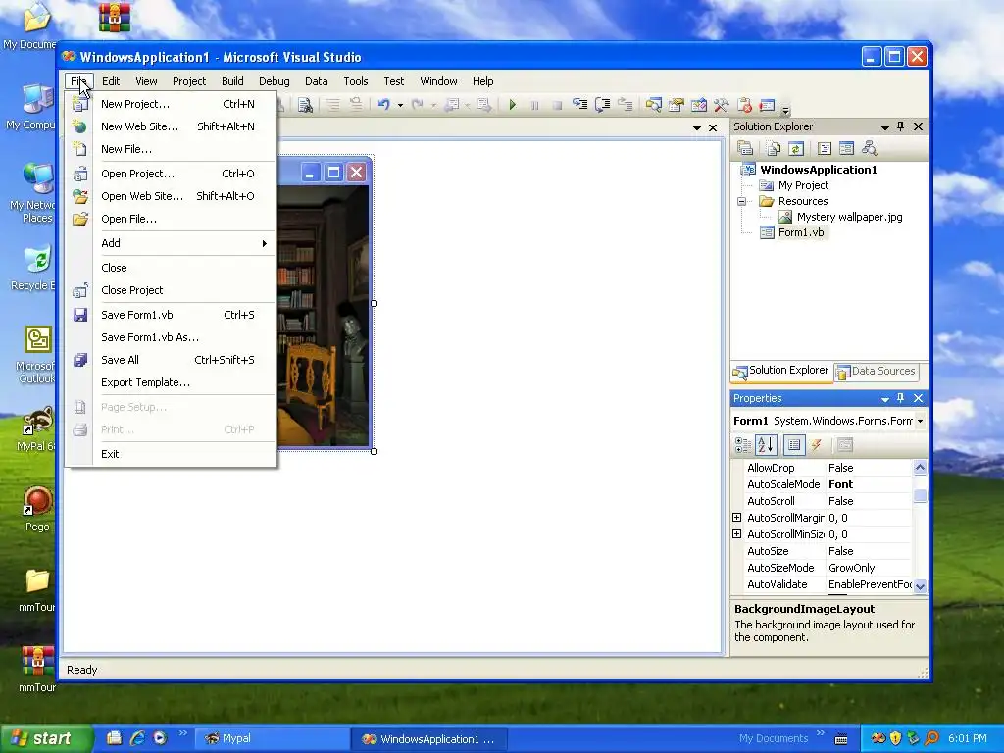1004x753 pixels.
Task: Choose Open Project in File menu
Action: 171,174
